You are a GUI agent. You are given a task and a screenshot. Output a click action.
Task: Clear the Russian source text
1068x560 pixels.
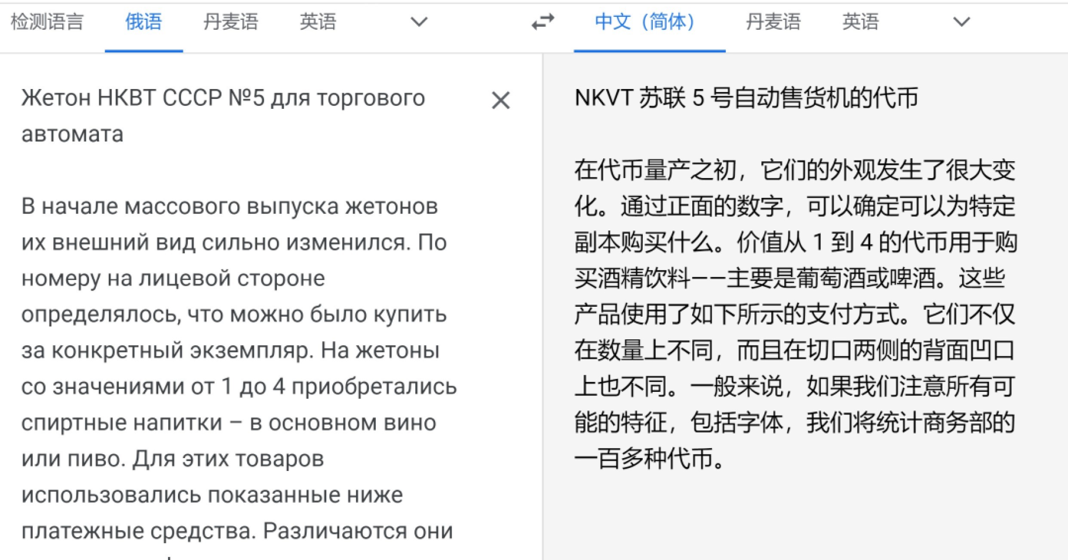click(x=500, y=101)
